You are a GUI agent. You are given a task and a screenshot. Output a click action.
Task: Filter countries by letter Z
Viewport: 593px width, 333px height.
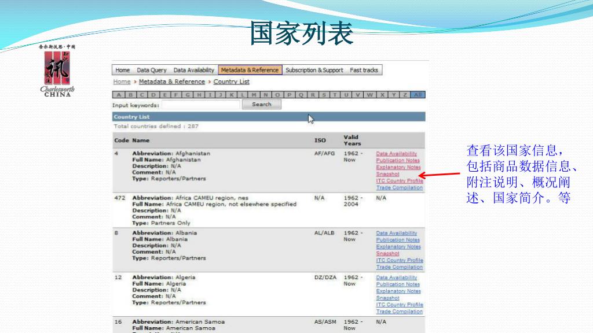click(x=405, y=95)
